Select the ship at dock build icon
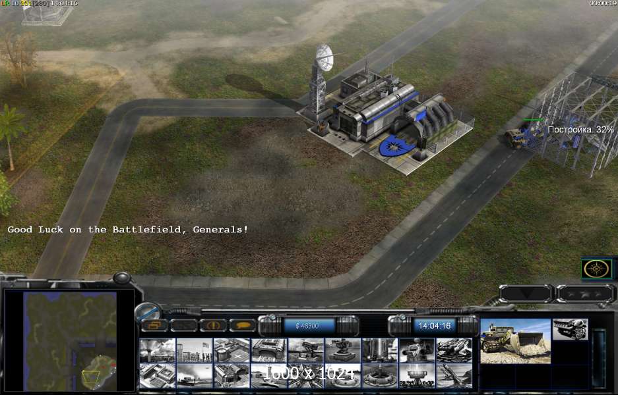Screen dimensions: 618x395 tap(195, 376)
